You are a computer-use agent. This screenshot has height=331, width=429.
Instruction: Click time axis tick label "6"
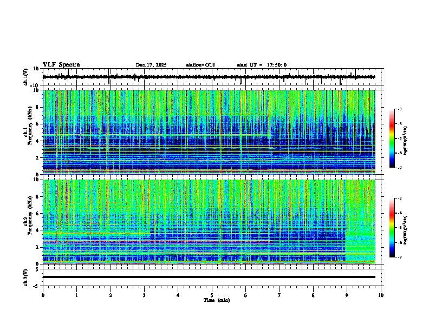(x=246, y=295)
